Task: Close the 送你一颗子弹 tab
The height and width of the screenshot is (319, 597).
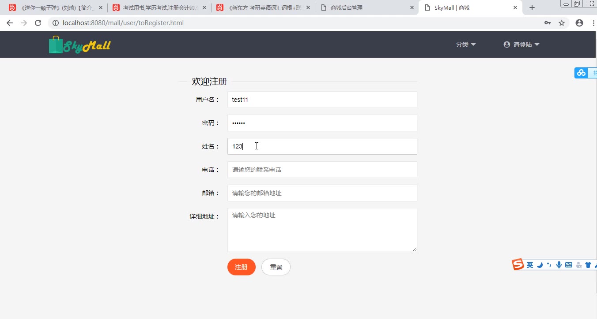Action: pyautogui.click(x=101, y=8)
